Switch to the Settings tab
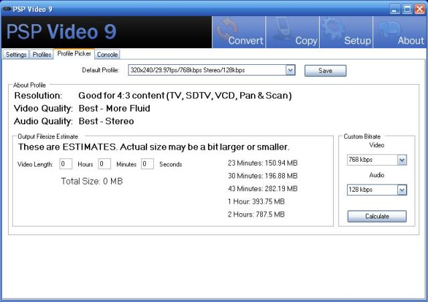Screen dimensions: 428x302 16,55
